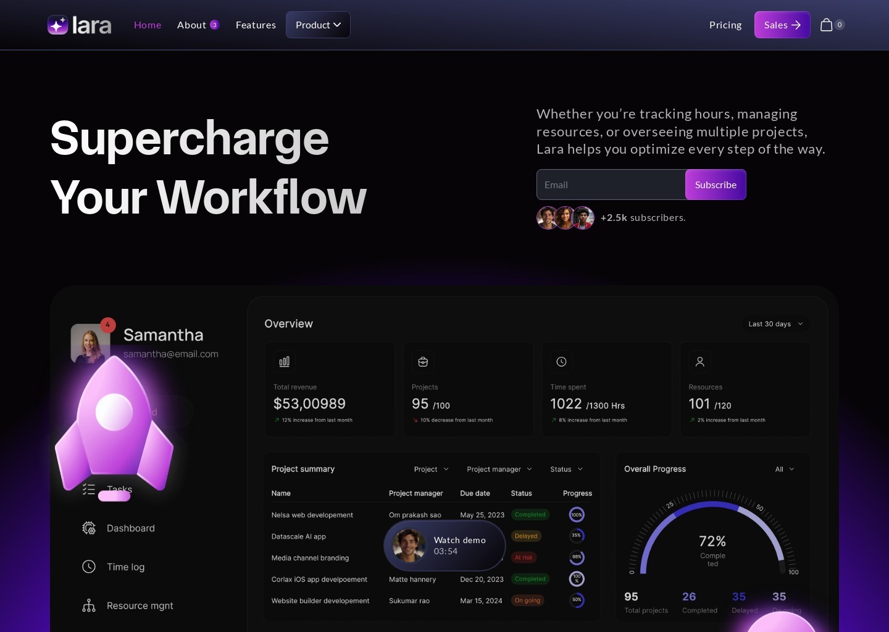The height and width of the screenshot is (632, 889).
Task: Click the 72% Overall Progress gauge
Action: coord(712,533)
